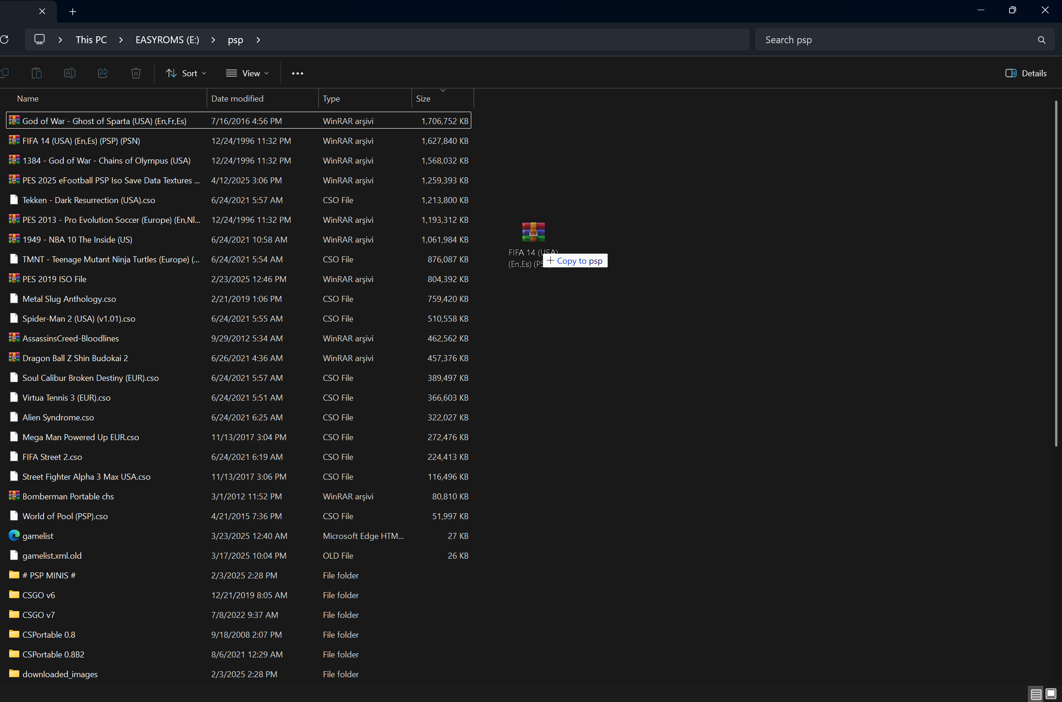Click the vertical scrollbar thumb
The image size is (1062, 702).
[x=1056, y=273]
